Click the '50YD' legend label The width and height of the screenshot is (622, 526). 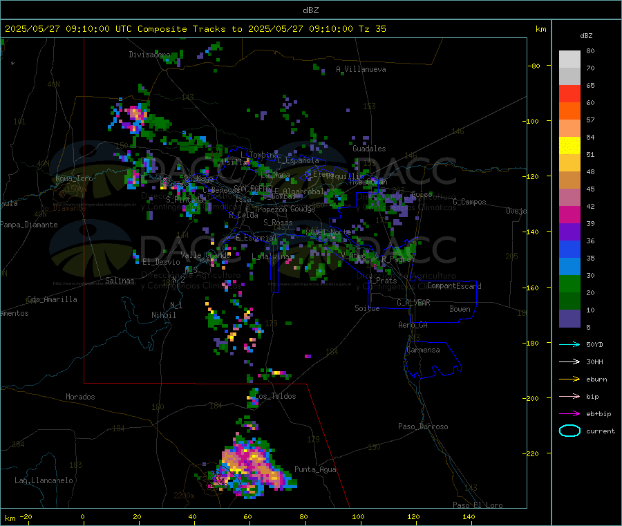tap(594, 344)
